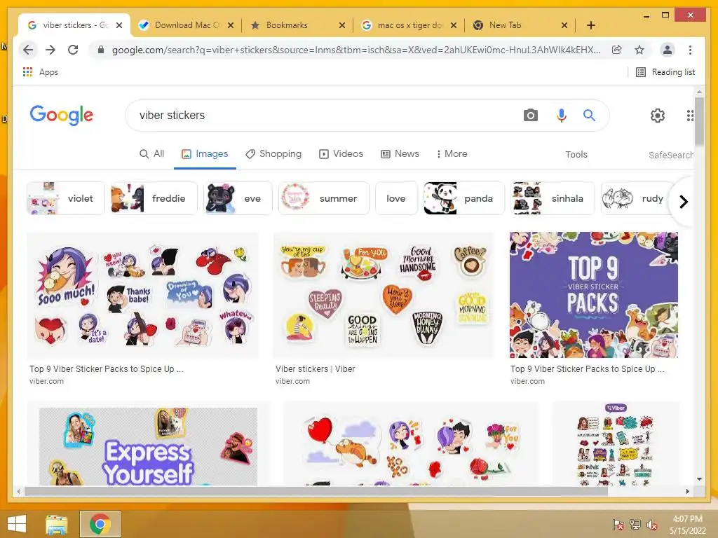Filter images by sinhala chip
The width and height of the screenshot is (718, 538).
553,198
